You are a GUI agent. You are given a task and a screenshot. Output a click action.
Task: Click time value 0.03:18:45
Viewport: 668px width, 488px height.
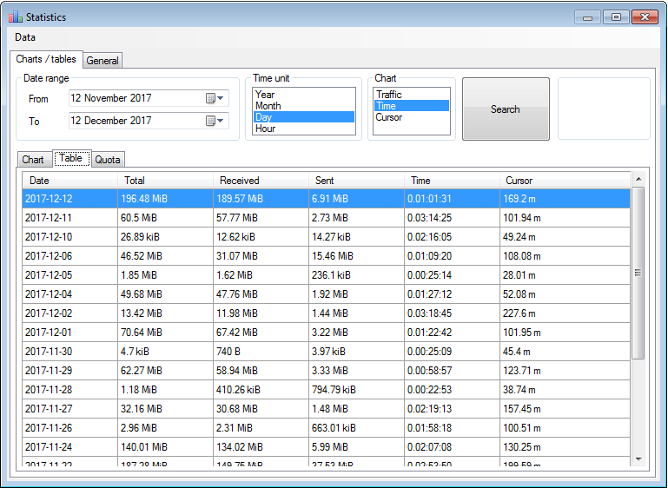tap(452, 313)
